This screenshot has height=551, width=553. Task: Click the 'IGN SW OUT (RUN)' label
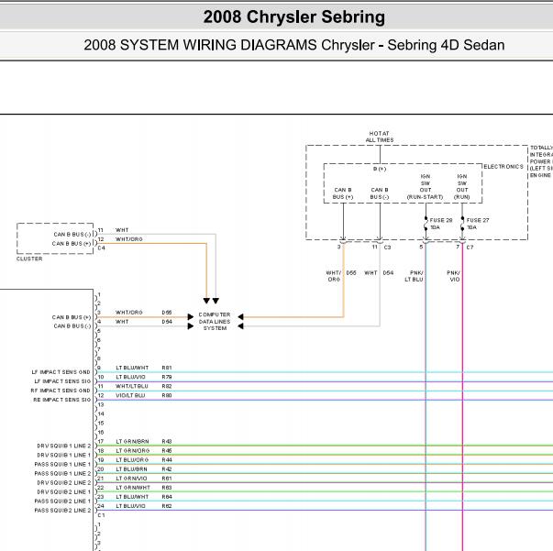pyautogui.click(x=462, y=186)
